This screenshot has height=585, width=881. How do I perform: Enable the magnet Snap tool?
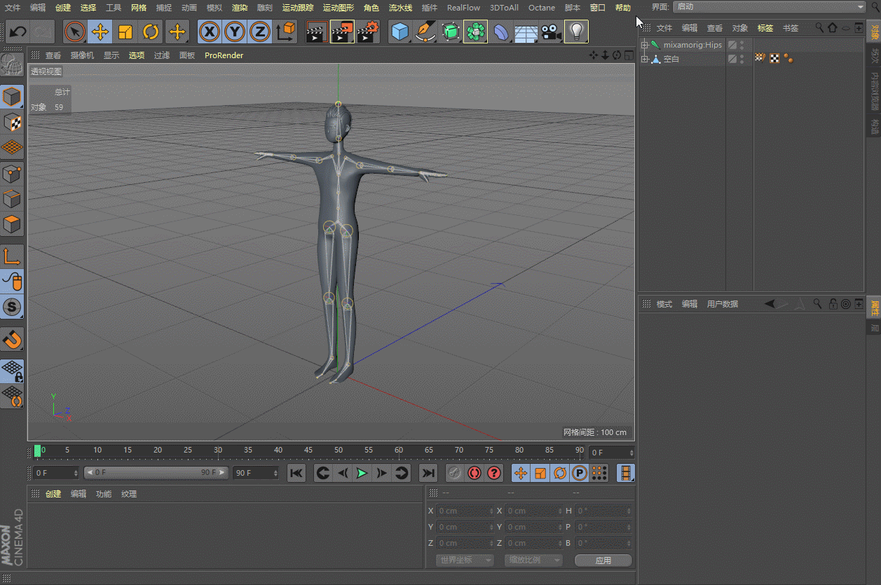coord(13,340)
